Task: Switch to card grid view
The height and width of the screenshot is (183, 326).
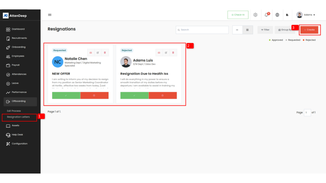Action: pyautogui.click(x=247, y=30)
